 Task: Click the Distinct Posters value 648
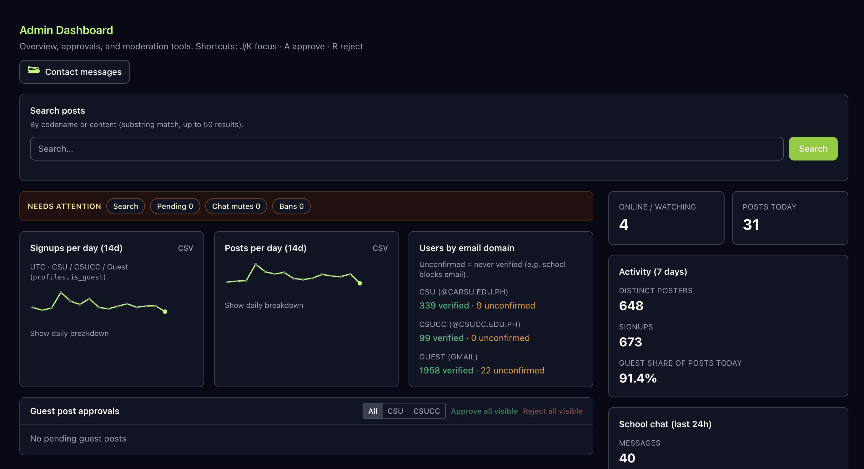[x=631, y=305]
